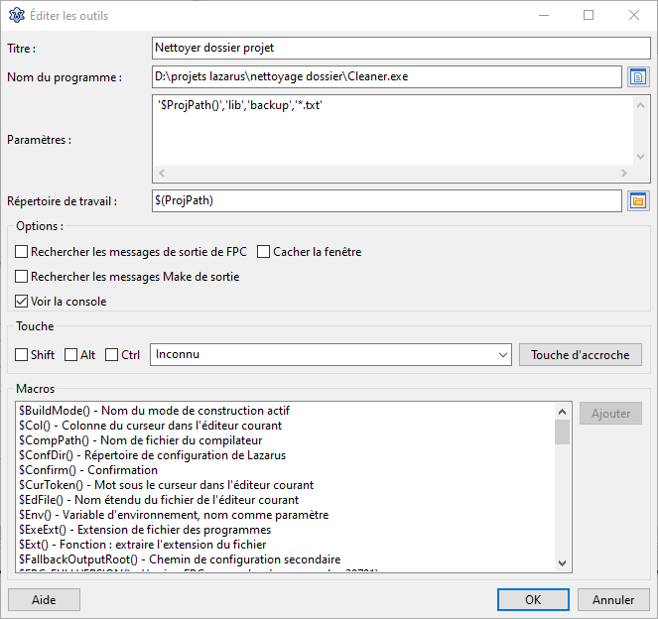Click the Annuler button
Screen dimensions: 658x619
613,599
